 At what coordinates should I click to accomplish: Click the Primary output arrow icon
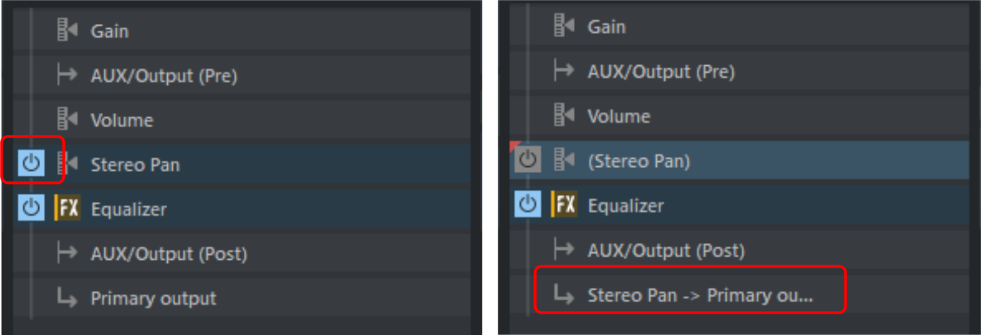coord(67,298)
